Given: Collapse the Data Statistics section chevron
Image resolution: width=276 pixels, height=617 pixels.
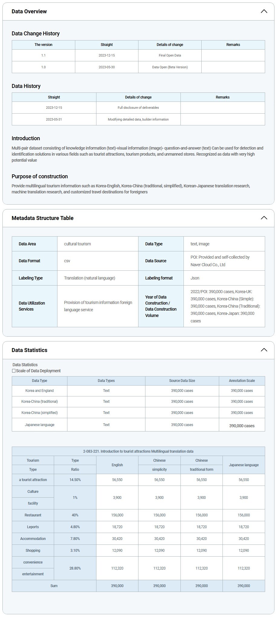Looking at the screenshot, I should click(264, 350).
